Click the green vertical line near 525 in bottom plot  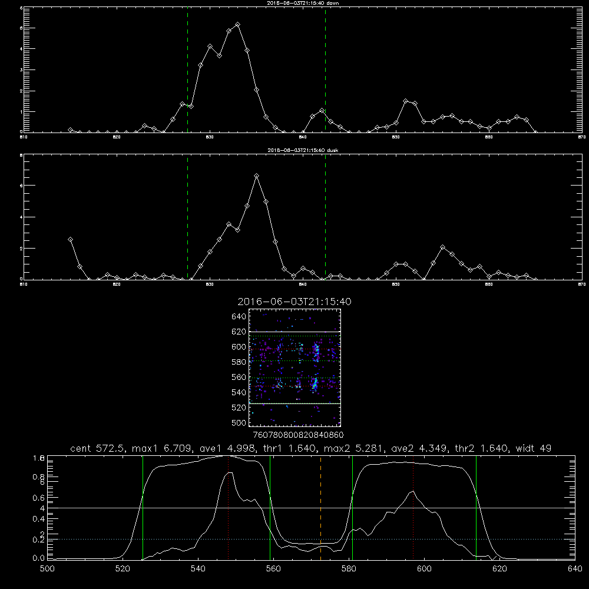[x=143, y=508]
